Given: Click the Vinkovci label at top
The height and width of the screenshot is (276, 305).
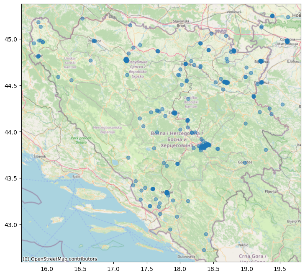Looking at the screenshot, I should point(234,12).
